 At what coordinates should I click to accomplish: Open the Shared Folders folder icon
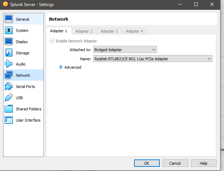click(x=8, y=109)
